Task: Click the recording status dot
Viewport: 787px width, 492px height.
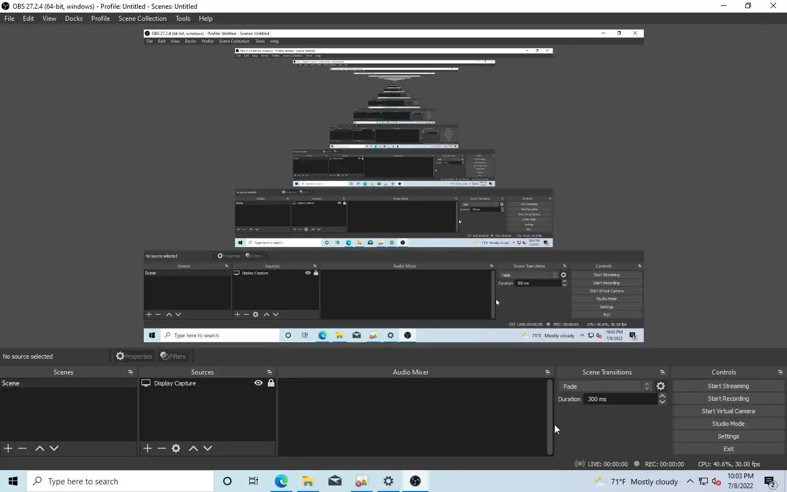Action: (x=637, y=464)
